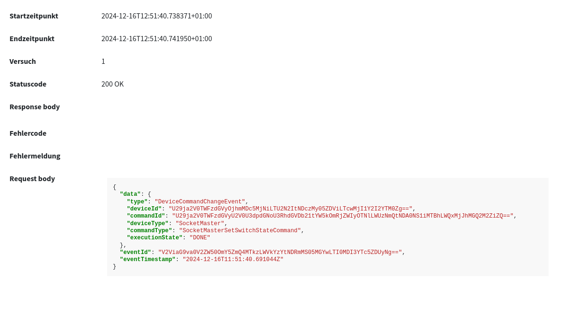Click the eventId value string
The width and height of the screenshot is (564, 324).
(280, 253)
